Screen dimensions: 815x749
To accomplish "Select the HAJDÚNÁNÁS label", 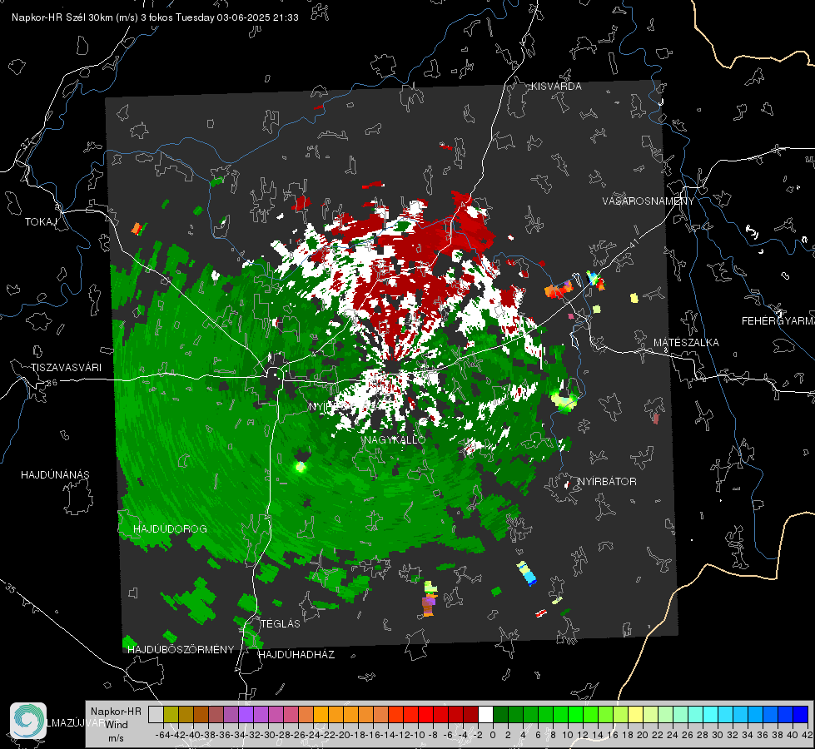I will (55, 474).
